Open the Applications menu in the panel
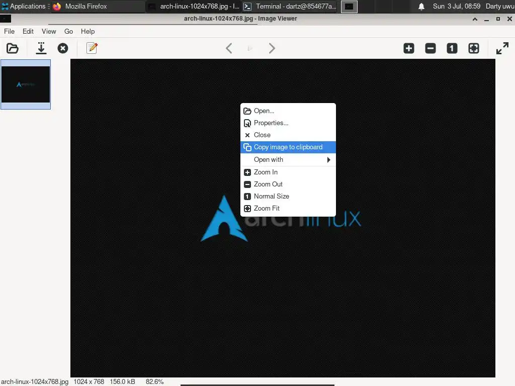Viewport: 515px width, 386px height. pyautogui.click(x=25, y=6)
